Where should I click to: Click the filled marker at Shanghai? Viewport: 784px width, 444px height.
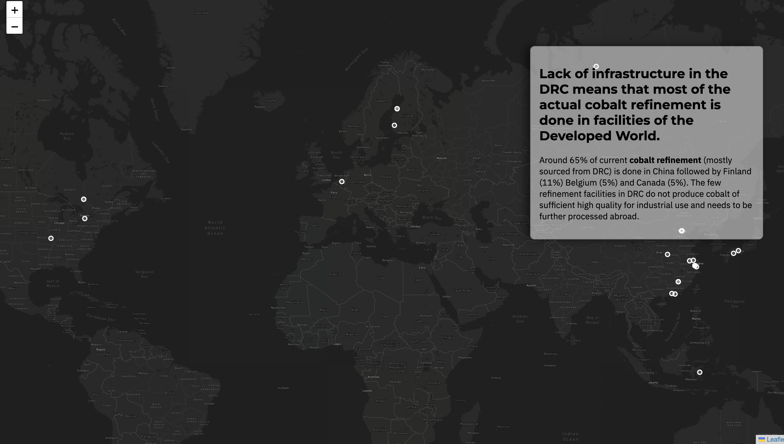(695, 266)
